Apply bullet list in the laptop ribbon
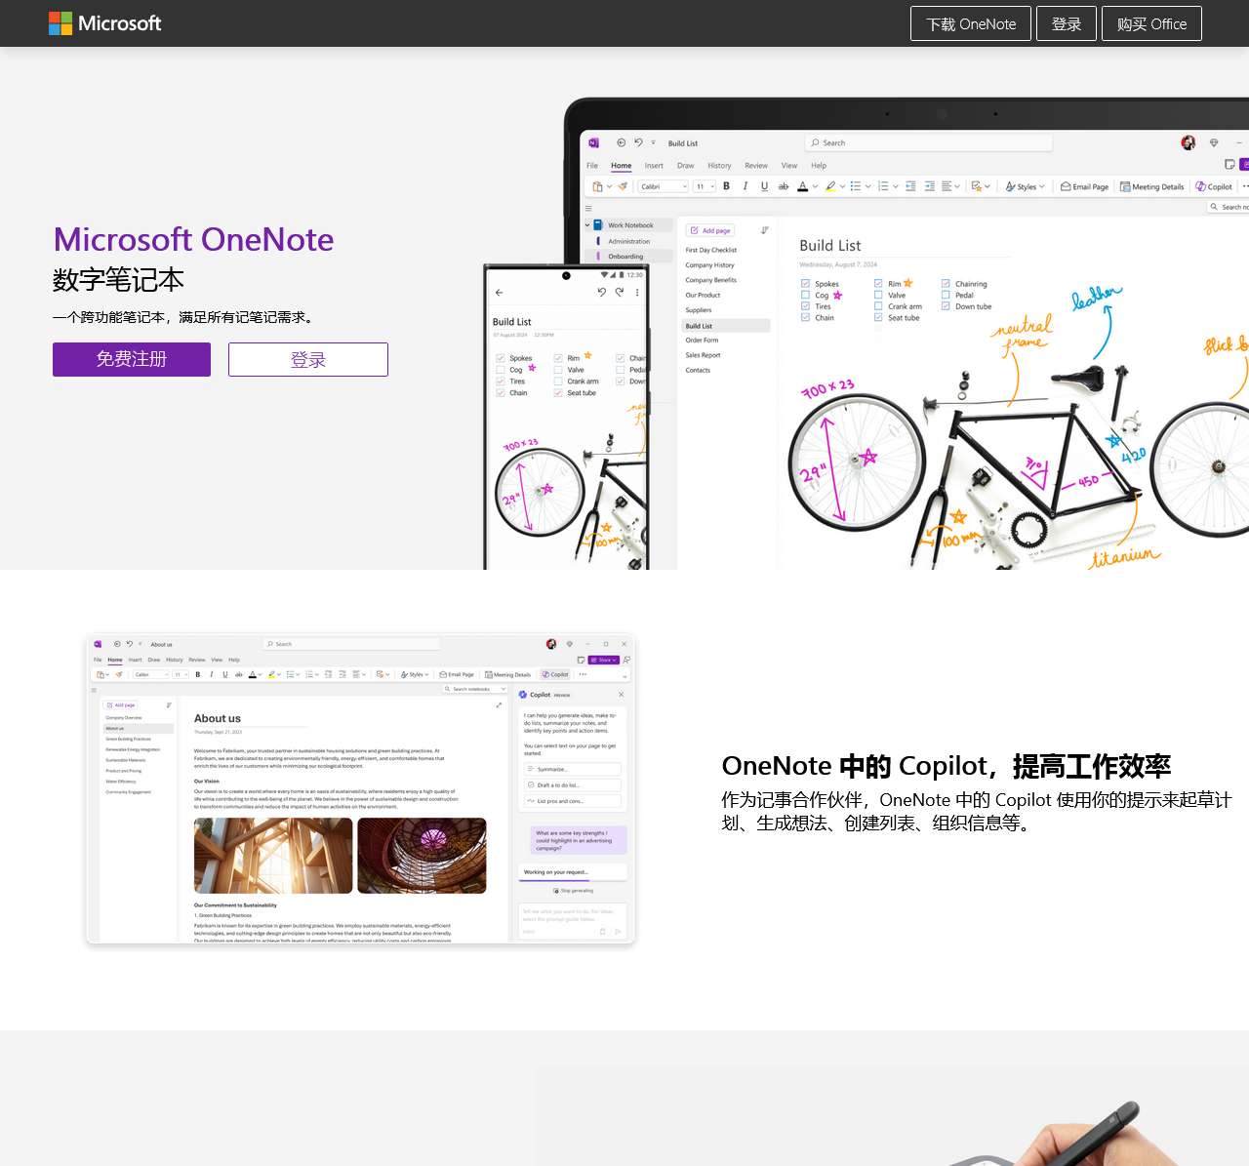1249x1166 pixels. coord(856,186)
